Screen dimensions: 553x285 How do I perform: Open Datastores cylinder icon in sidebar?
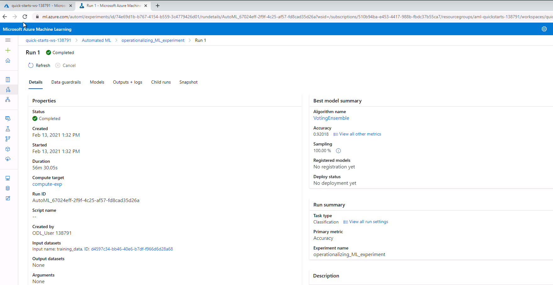coord(8,188)
